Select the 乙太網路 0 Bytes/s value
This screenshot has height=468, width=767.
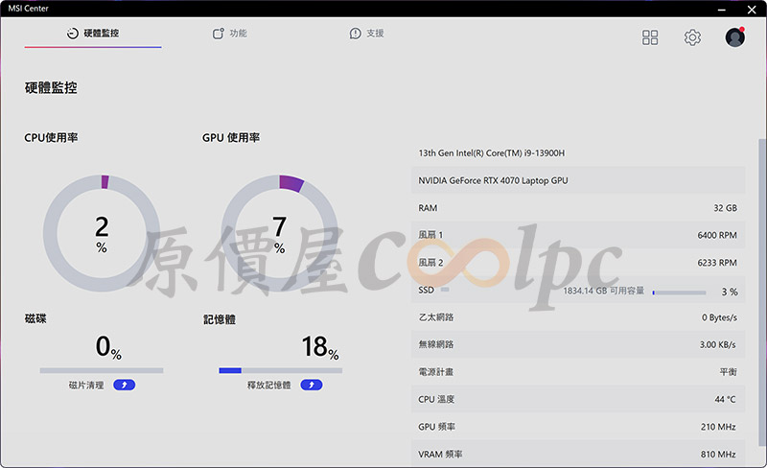719,317
